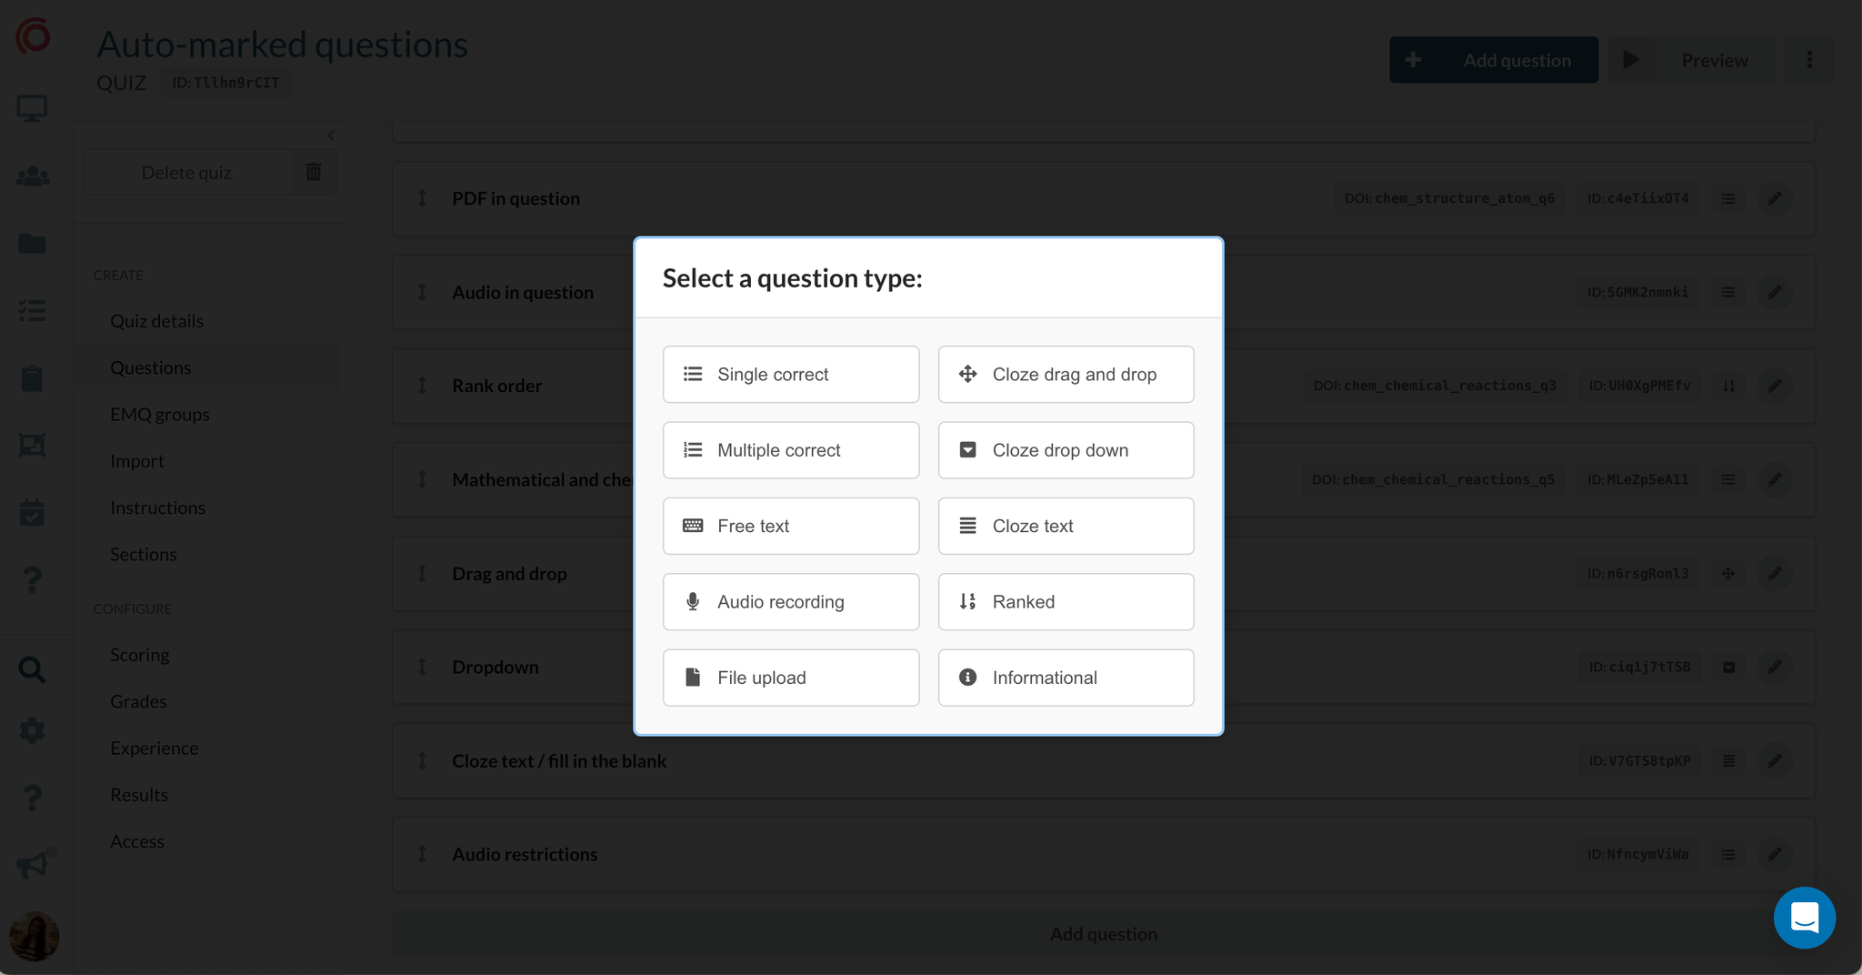Choose the File upload question type
The height and width of the screenshot is (975, 1862).
tap(790, 678)
